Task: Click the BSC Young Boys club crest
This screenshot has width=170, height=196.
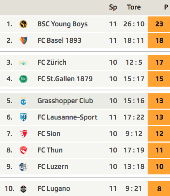Action: (23, 24)
